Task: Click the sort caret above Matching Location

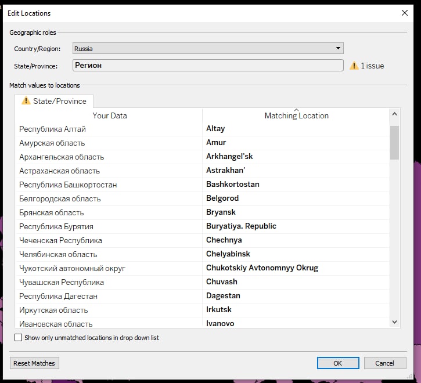Action: (296, 110)
